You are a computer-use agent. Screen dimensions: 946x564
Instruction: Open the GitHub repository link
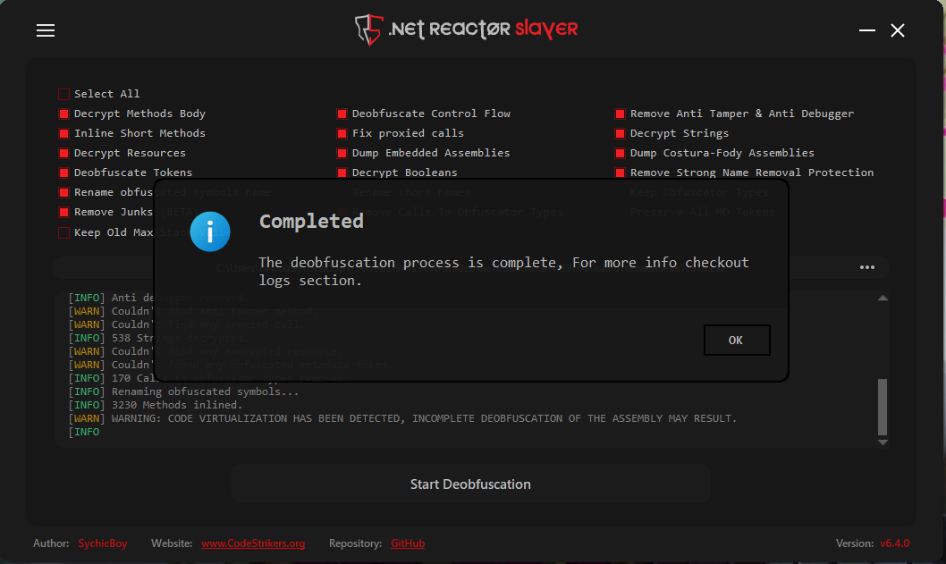click(408, 543)
